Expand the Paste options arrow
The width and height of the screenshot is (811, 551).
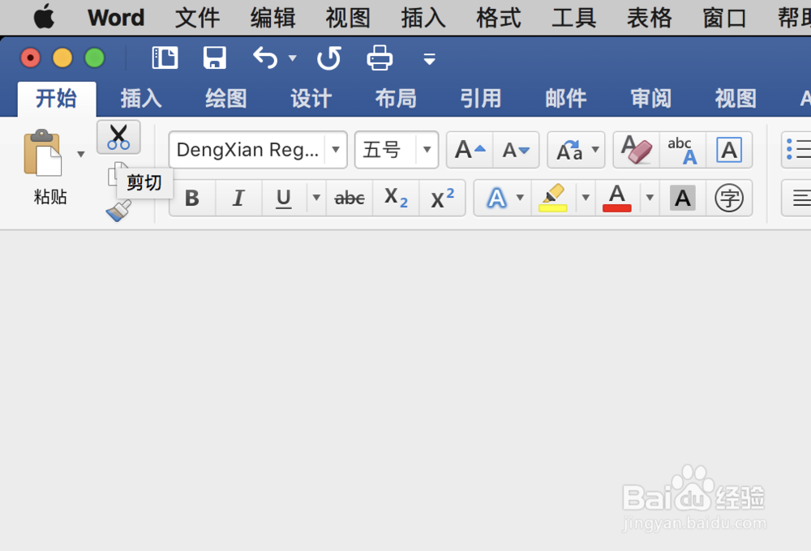[x=80, y=154]
